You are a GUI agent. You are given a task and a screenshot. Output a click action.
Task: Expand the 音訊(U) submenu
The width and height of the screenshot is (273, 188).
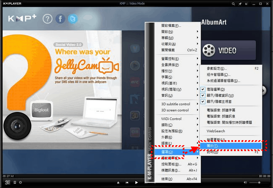point(178,96)
